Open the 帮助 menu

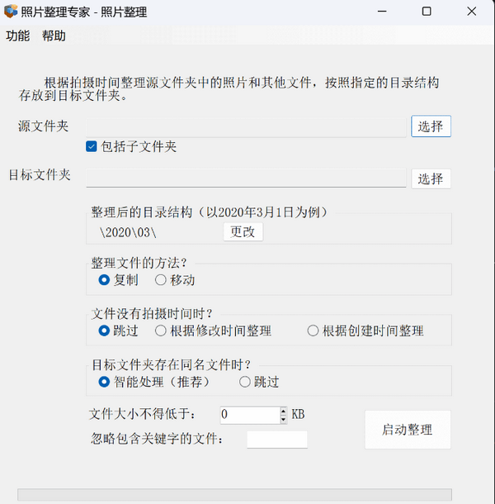(x=54, y=36)
